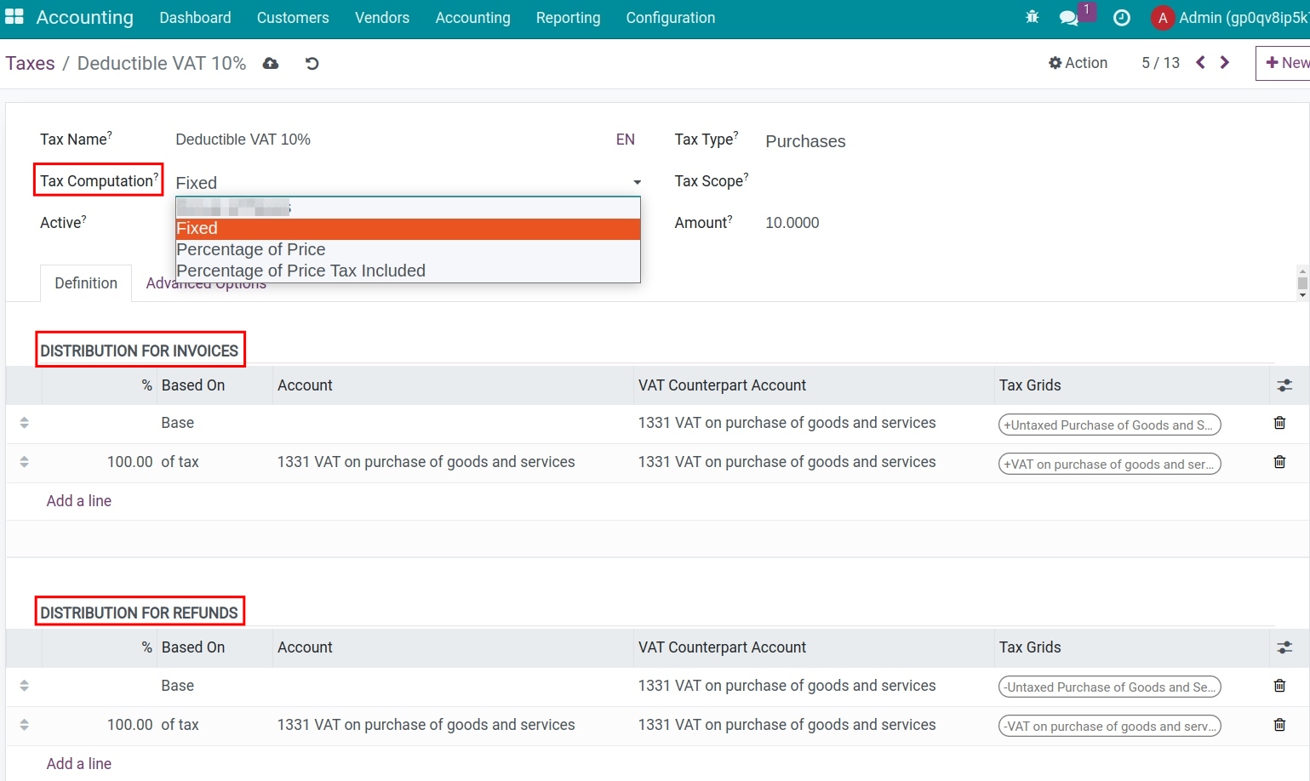This screenshot has width=1310, height=781.
Task: Discard changes with the undo icon
Action: [x=312, y=64]
